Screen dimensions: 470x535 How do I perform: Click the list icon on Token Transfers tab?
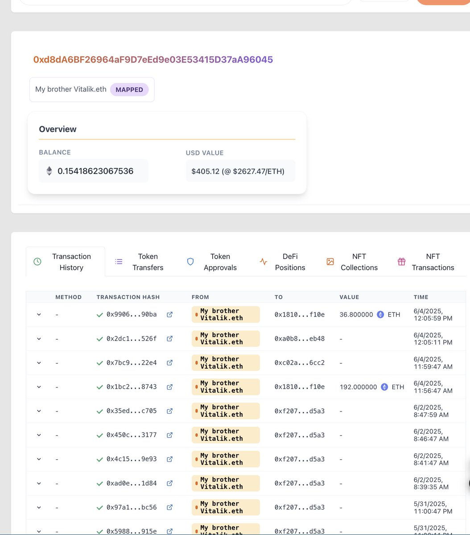(x=119, y=262)
